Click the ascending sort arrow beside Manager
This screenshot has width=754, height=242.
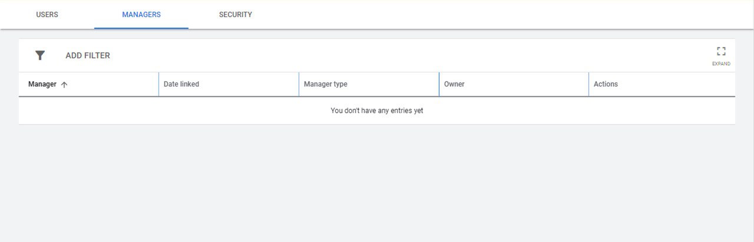(64, 85)
